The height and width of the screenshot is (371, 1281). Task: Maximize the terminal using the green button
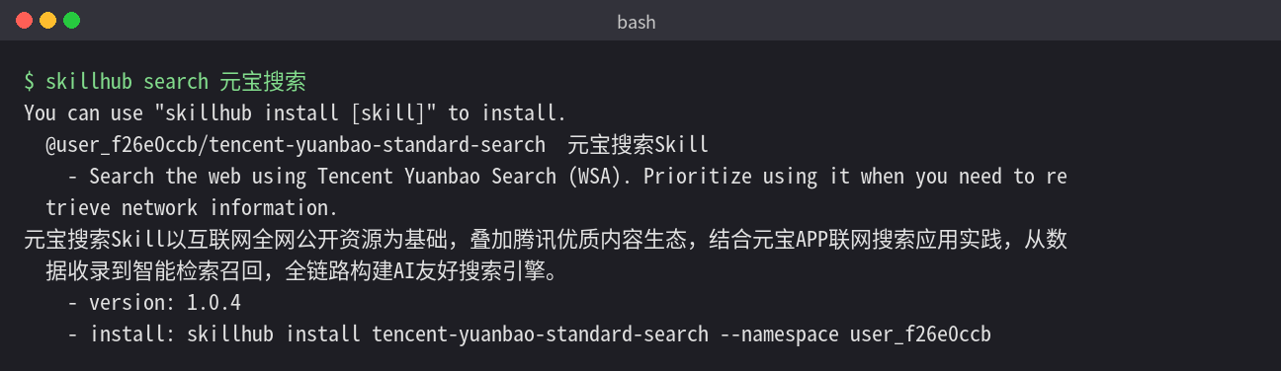click(x=71, y=20)
